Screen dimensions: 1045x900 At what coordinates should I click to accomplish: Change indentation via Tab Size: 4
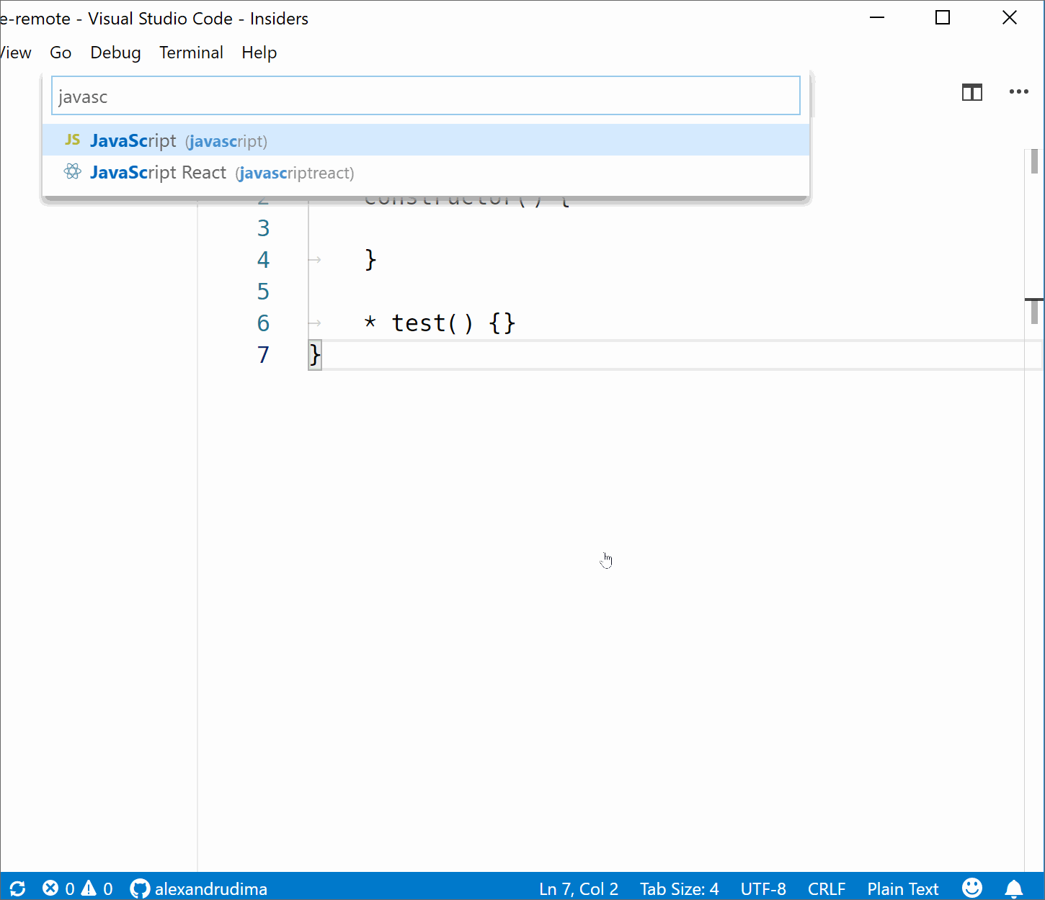point(680,888)
